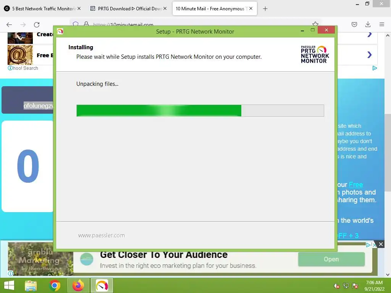This screenshot has width=391, height=293.
Task: Click the circular logo in bottom ad
Action: pyautogui.click(x=87, y=259)
